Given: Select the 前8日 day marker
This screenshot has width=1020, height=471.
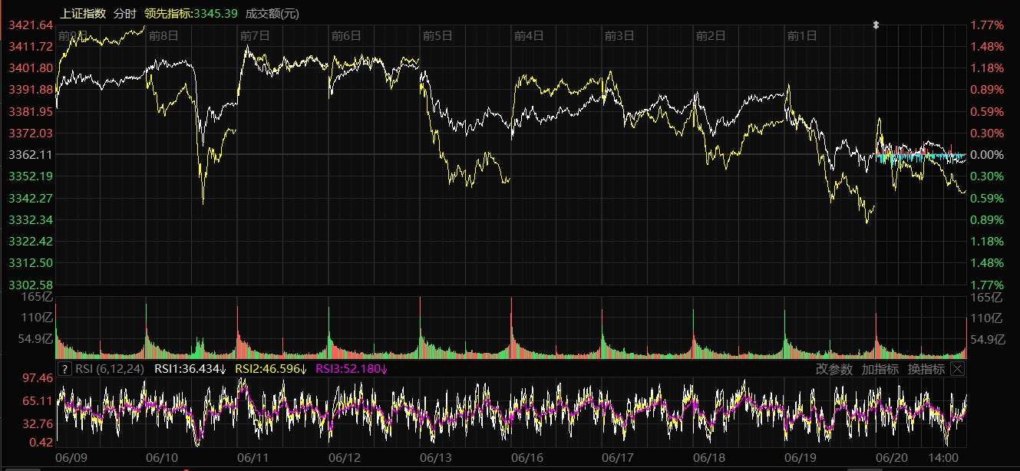Looking at the screenshot, I should coord(163,35).
